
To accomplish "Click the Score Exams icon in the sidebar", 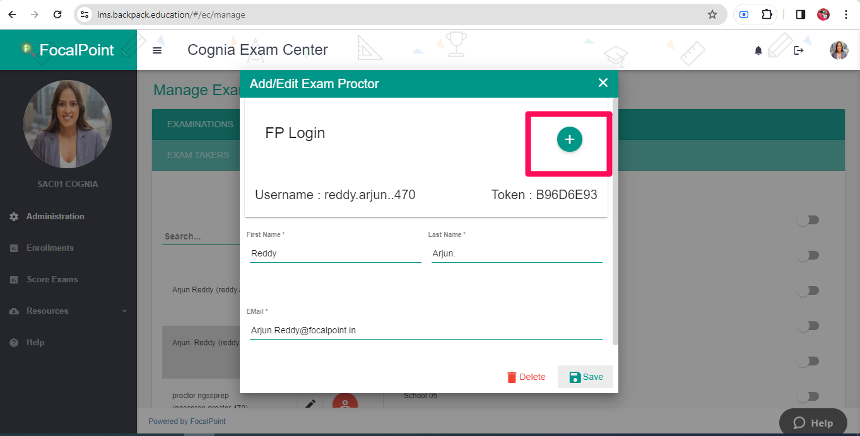I will pyautogui.click(x=14, y=280).
